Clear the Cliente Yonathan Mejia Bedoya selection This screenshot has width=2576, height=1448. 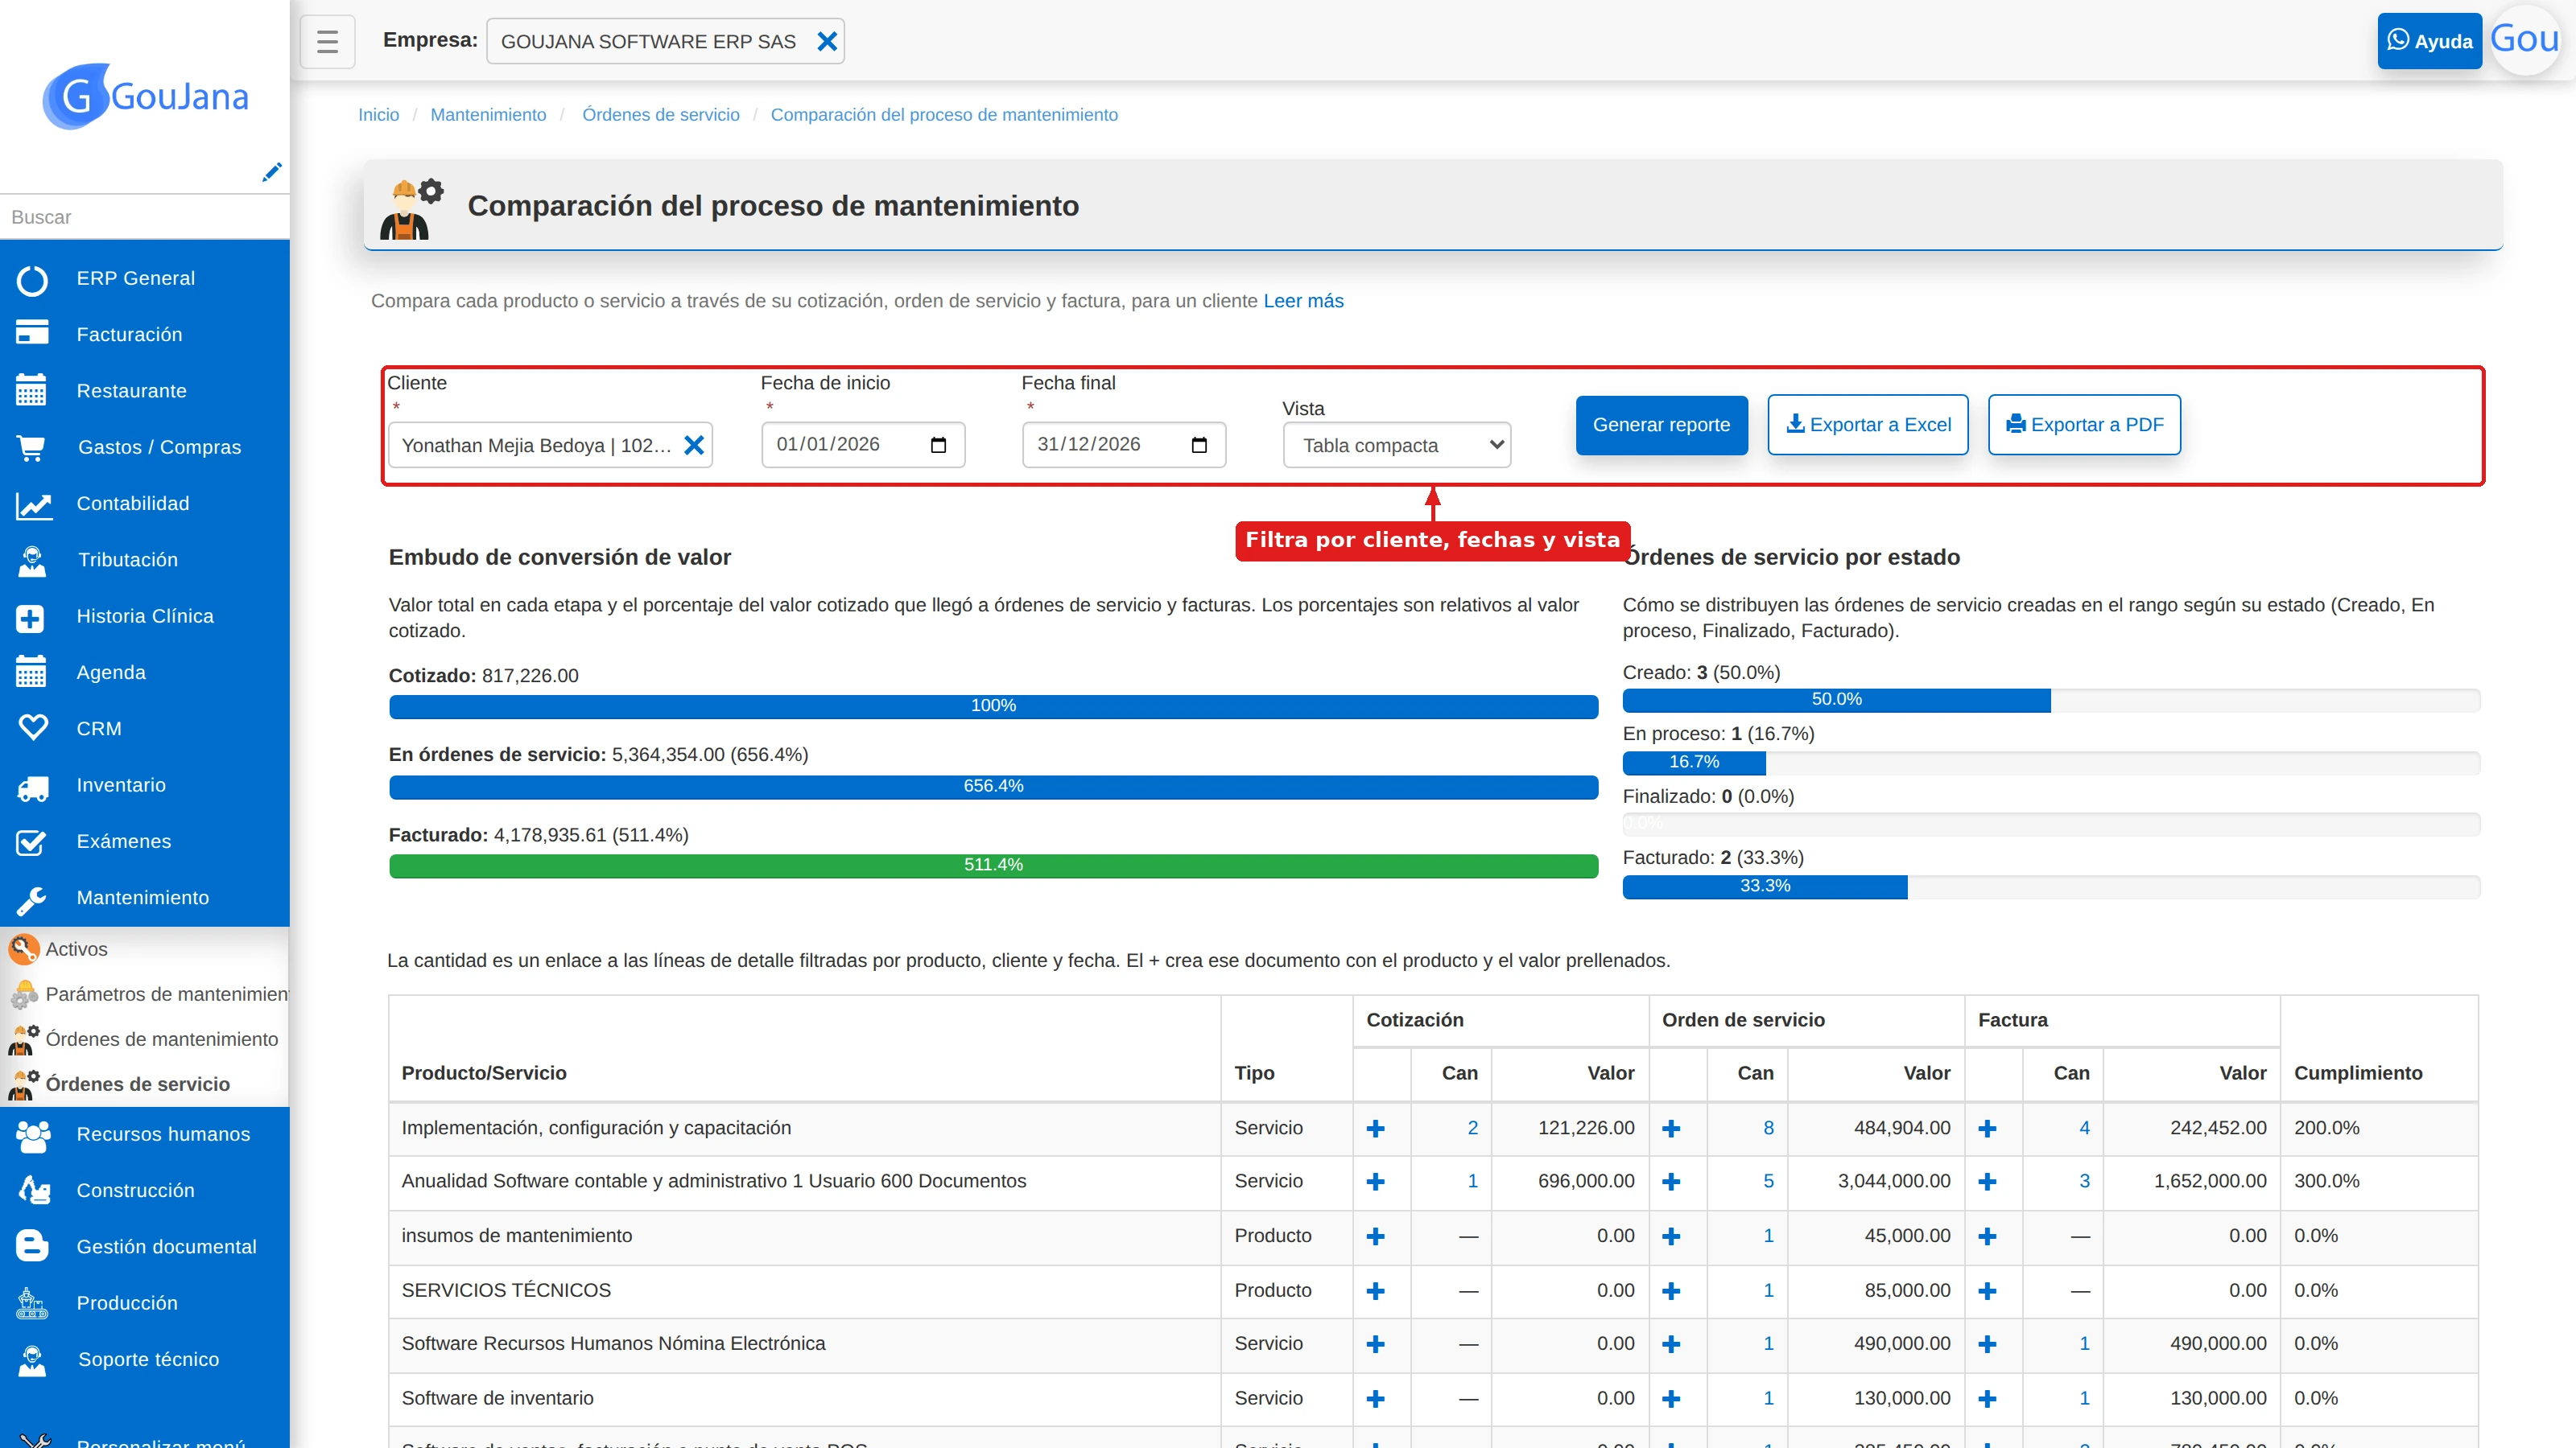point(694,446)
